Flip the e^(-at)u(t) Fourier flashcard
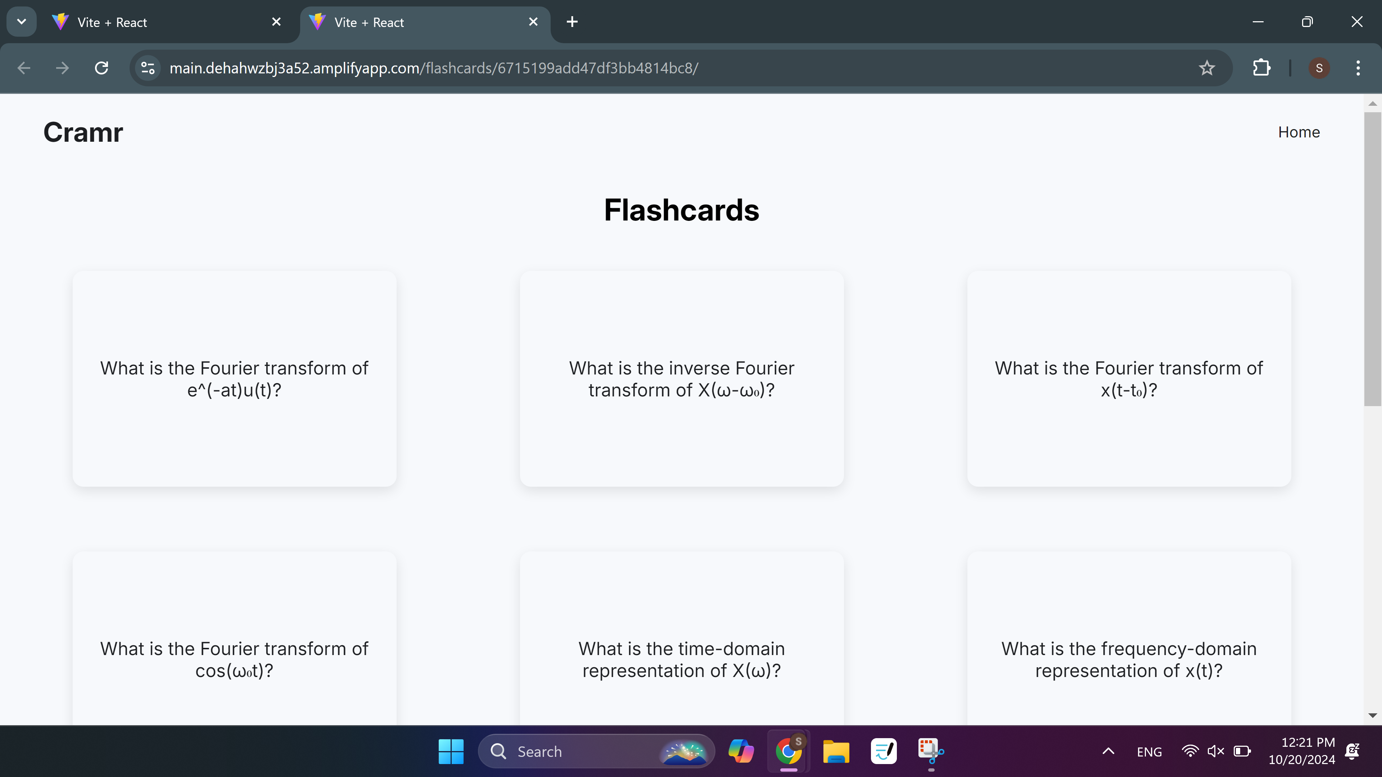 coord(234,378)
